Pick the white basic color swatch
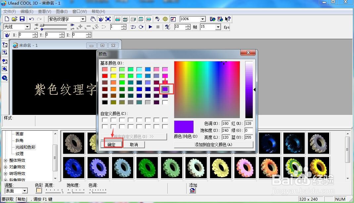This screenshot has height=203, width=354. [165, 102]
